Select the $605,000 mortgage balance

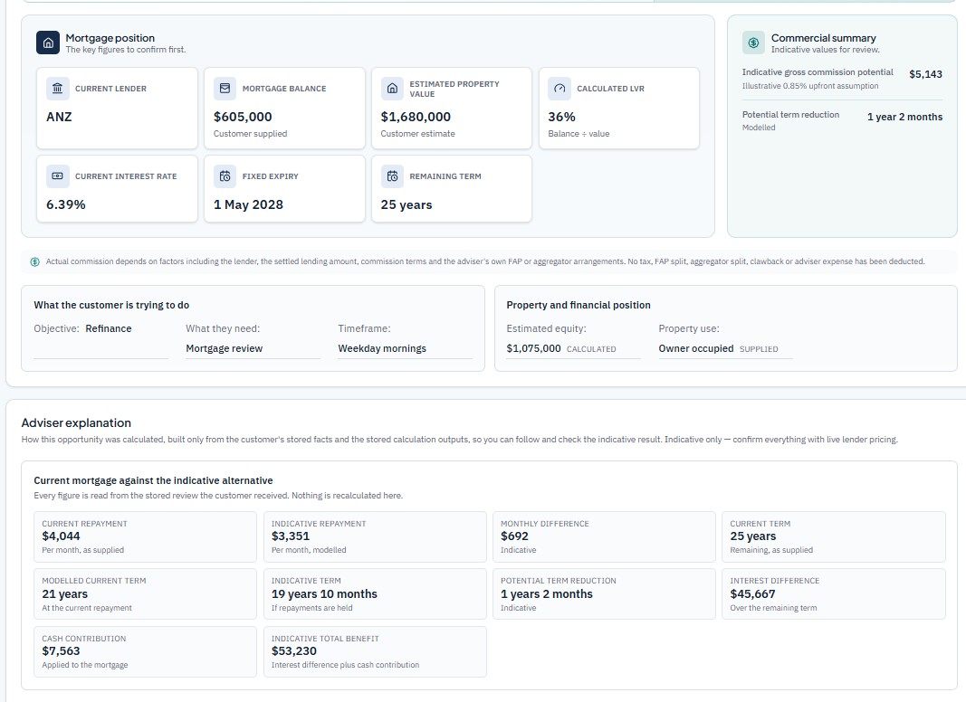tap(243, 117)
